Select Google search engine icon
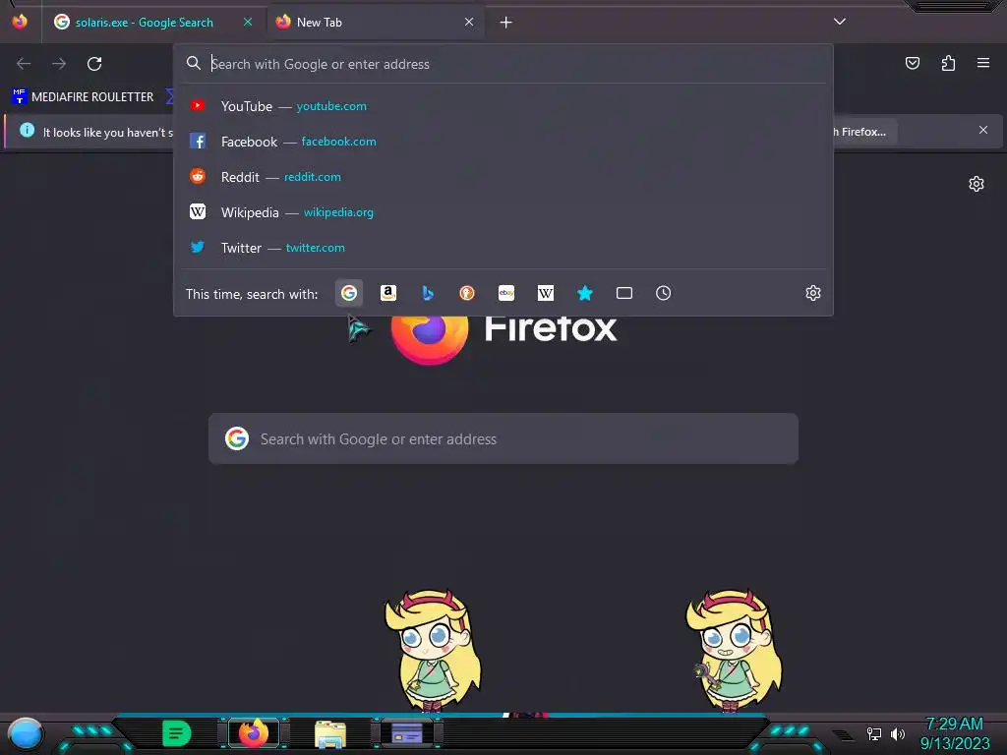This screenshot has height=755, width=1007. [x=349, y=293]
